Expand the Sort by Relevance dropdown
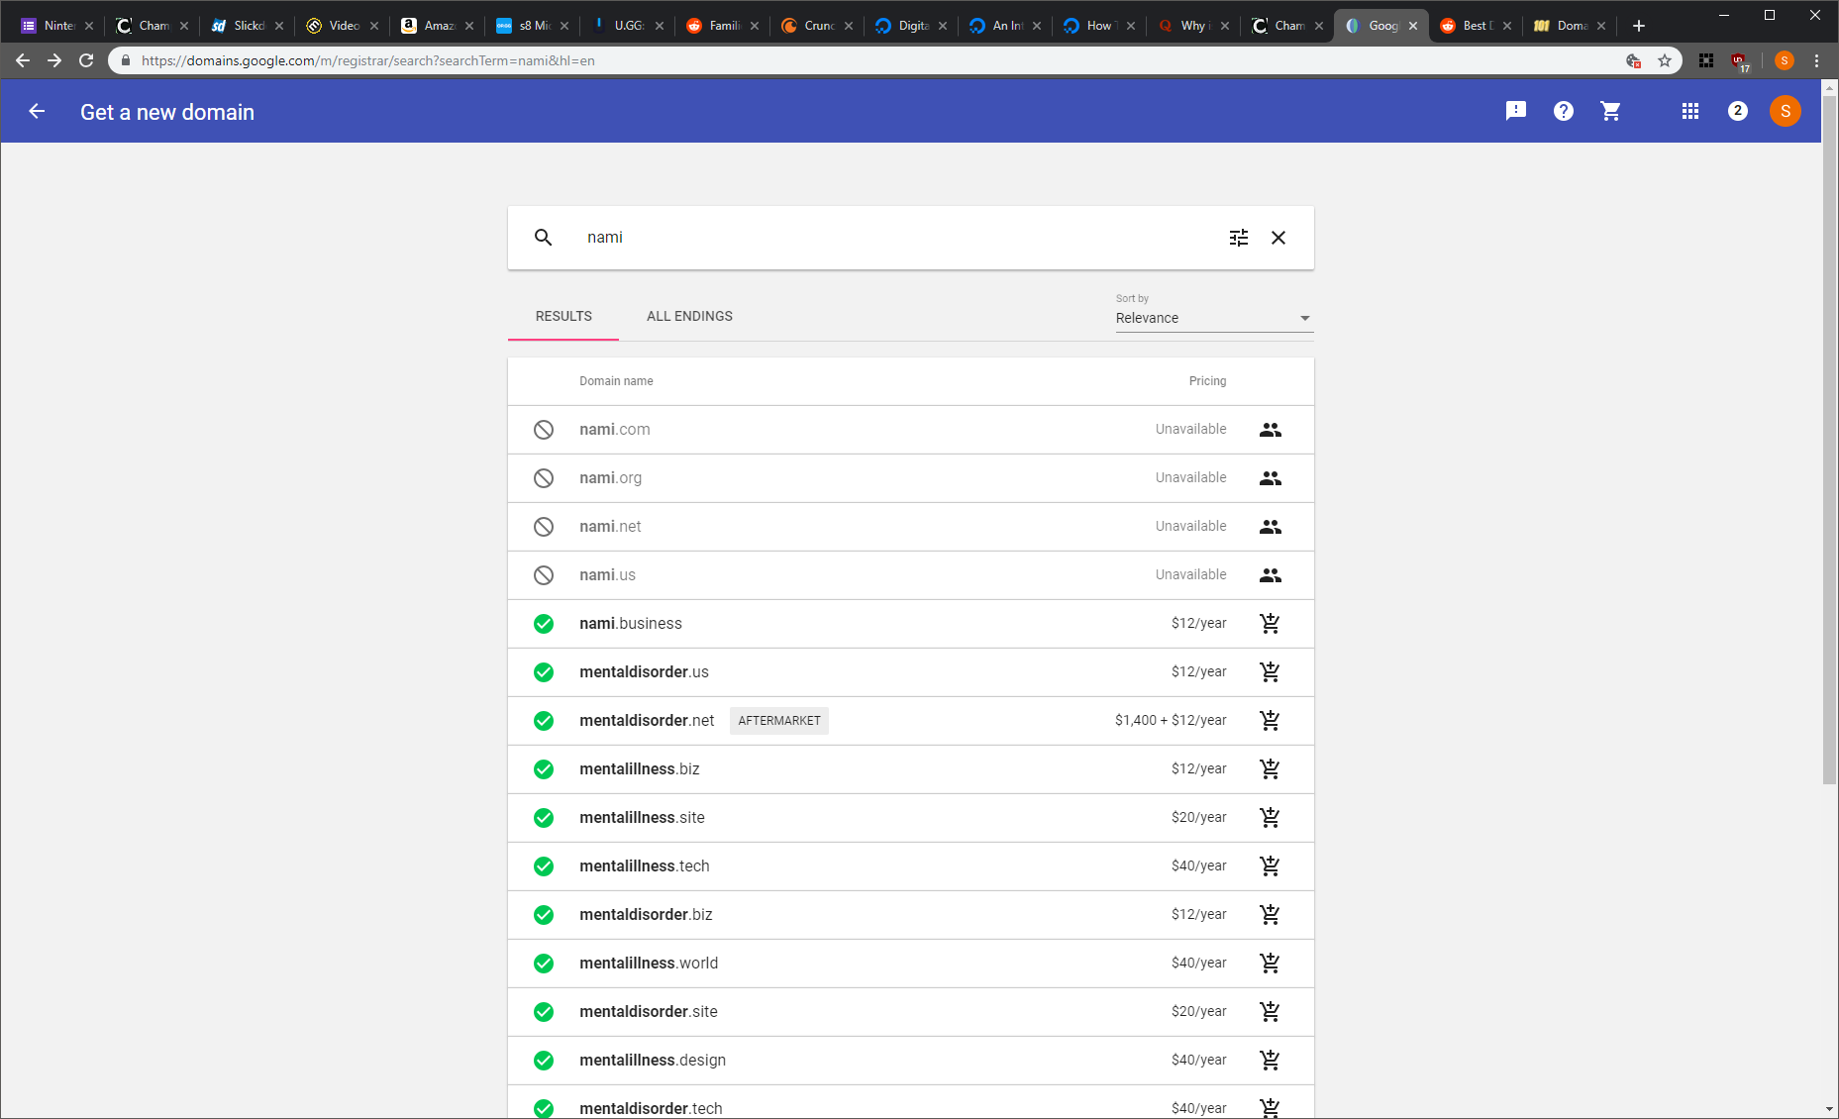This screenshot has width=1839, height=1119. 1214,318
